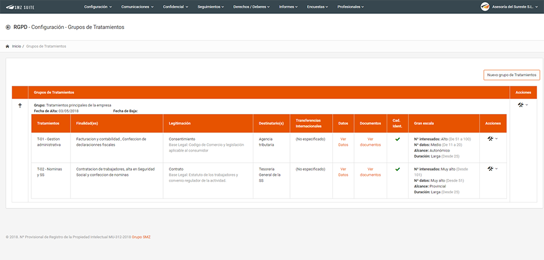
Task: Open the Informes menu
Action: click(288, 6)
